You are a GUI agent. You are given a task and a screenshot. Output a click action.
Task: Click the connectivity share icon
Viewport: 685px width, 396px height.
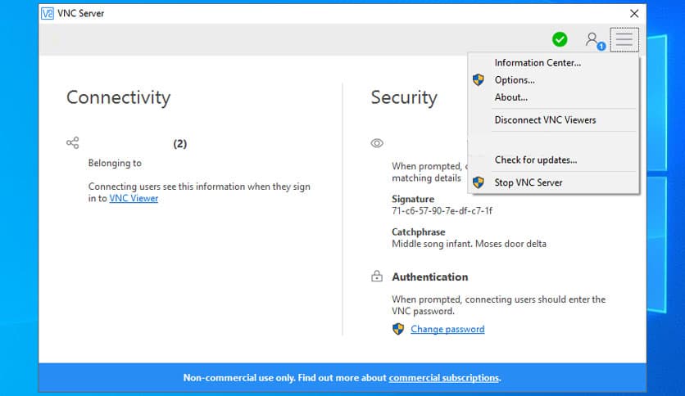[73, 143]
